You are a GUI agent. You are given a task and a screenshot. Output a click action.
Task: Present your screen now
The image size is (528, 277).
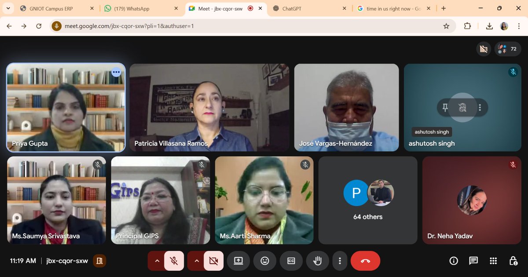(x=238, y=261)
